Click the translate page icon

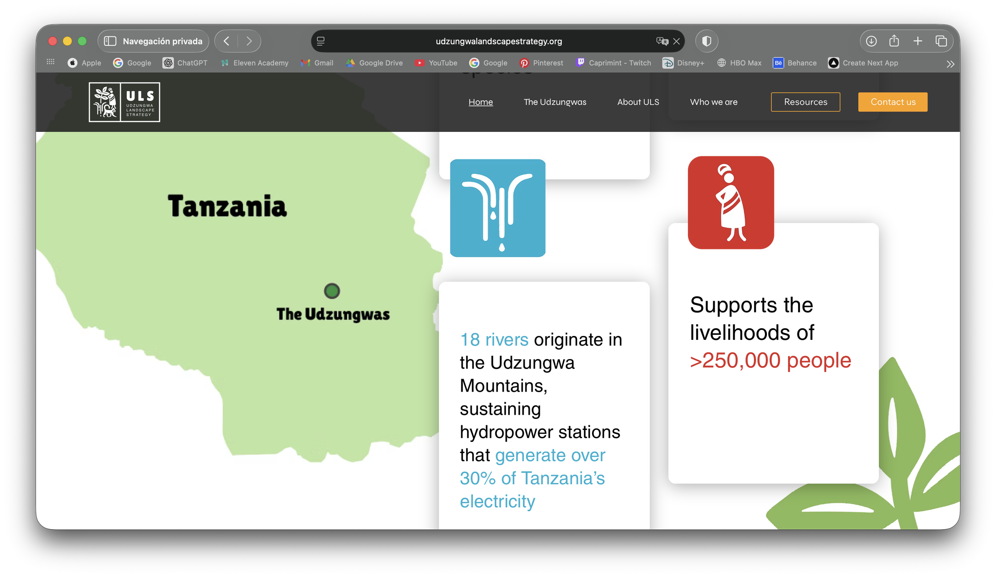point(661,41)
